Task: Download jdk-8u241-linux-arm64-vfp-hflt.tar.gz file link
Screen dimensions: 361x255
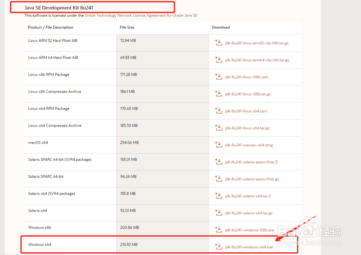Action: [x=257, y=60]
